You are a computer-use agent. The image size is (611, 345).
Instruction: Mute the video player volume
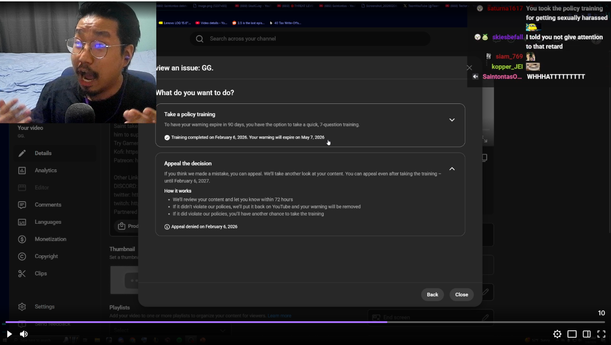pos(24,334)
